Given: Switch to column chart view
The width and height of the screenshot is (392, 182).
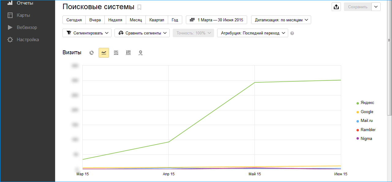Looking at the screenshot, I should 128,53.
